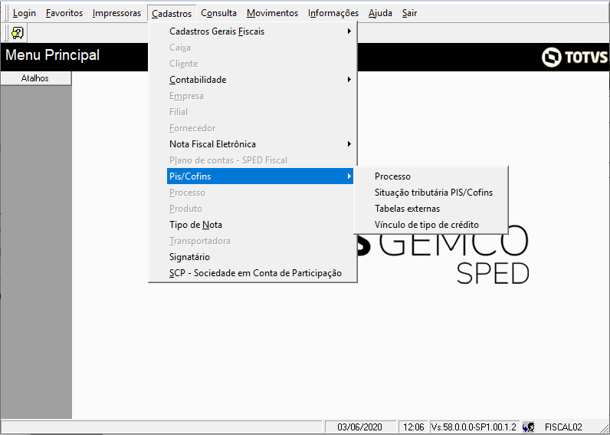Select Tipo de Nota menu entry
This screenshot has width=610, height=435.
tap(260, 225)
